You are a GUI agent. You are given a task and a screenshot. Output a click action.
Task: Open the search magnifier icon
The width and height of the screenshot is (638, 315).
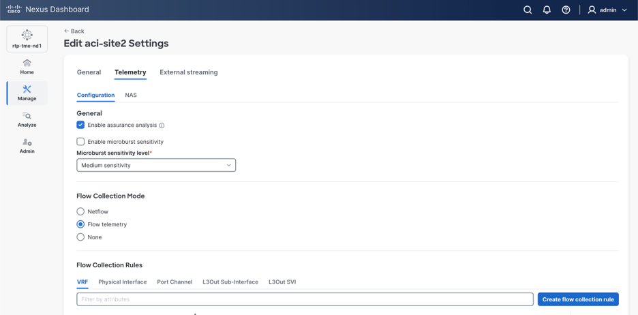[528, 10]
